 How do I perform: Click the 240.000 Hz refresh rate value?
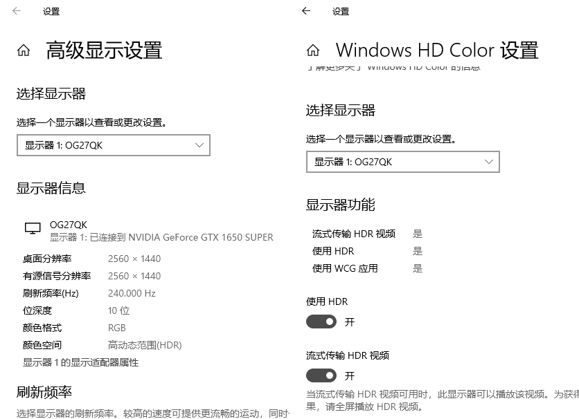[132, 293]
